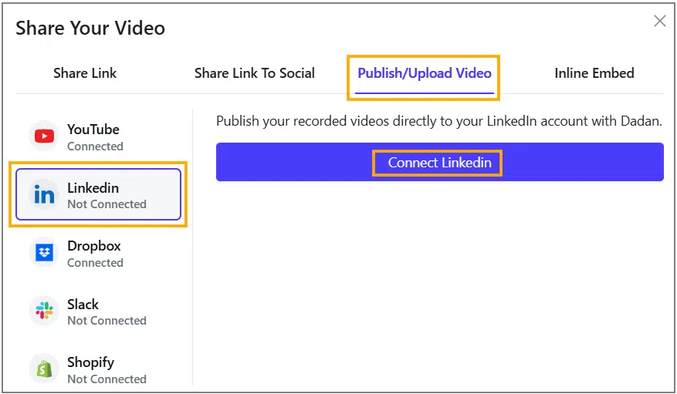Pick the Slack label in the list
The height and width of the screenshot is (394, 677).
[83, 305]
